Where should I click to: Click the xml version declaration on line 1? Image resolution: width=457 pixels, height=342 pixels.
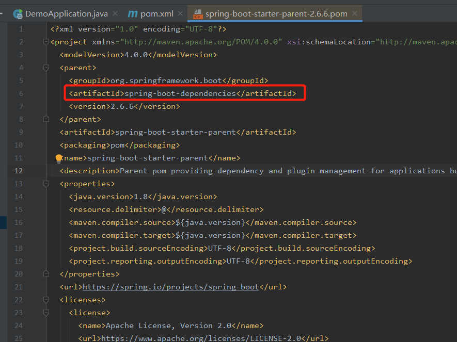coord(138,29)
